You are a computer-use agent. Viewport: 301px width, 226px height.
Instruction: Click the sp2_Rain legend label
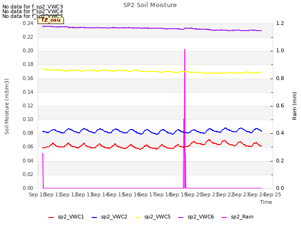(242, 217)
